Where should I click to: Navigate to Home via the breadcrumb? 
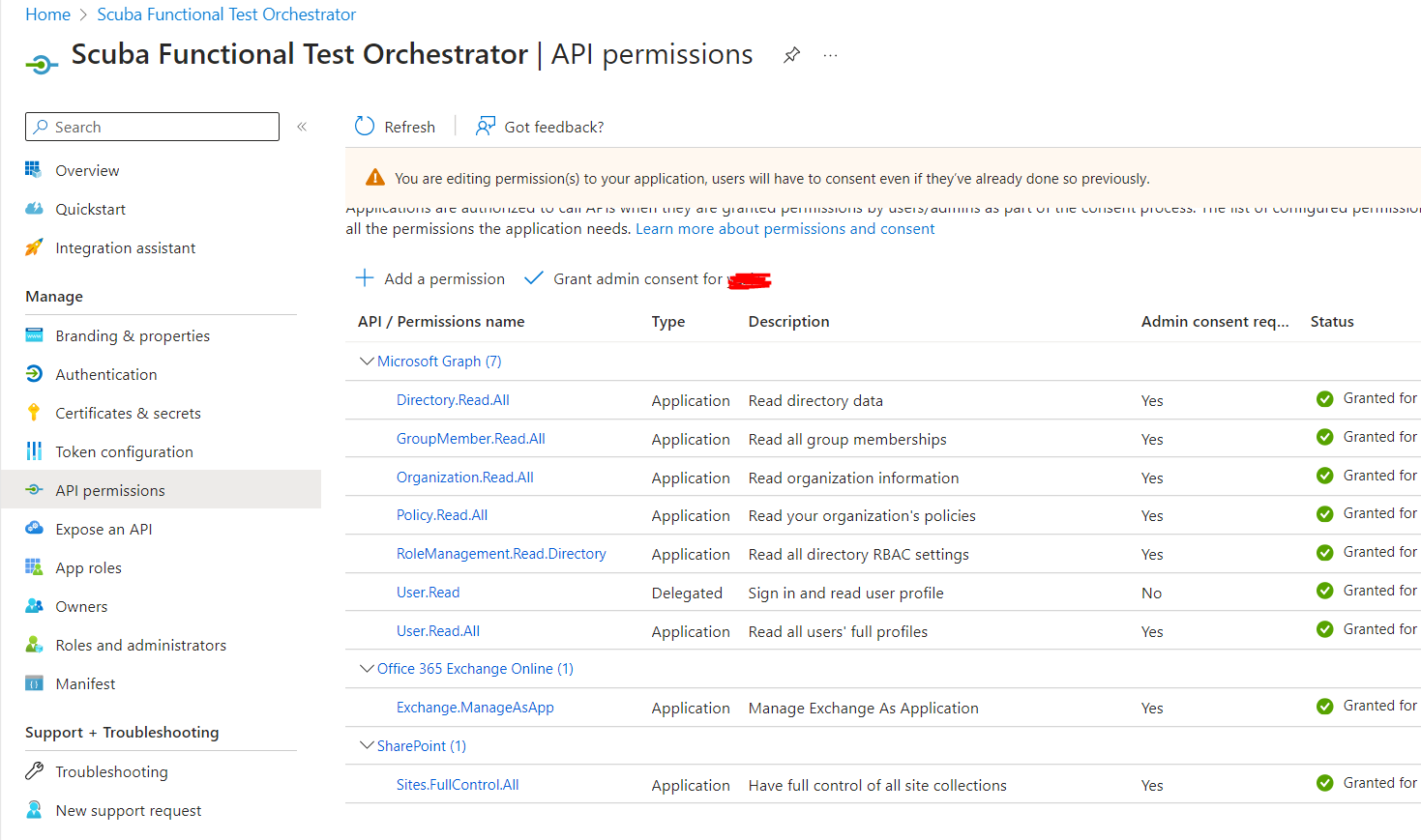[x=46, y=14]
